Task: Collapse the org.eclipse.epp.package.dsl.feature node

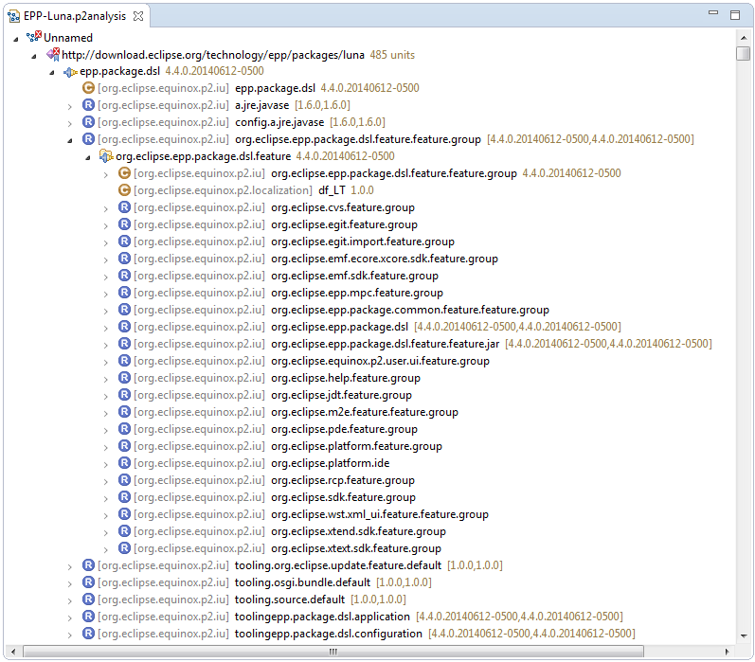Action: (88, 157)
